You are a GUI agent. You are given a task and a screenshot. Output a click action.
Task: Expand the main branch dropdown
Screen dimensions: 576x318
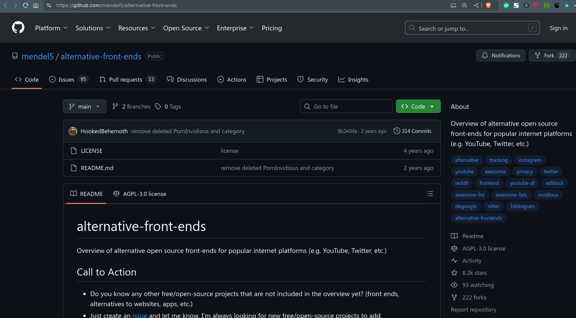[x=85, y=107]
